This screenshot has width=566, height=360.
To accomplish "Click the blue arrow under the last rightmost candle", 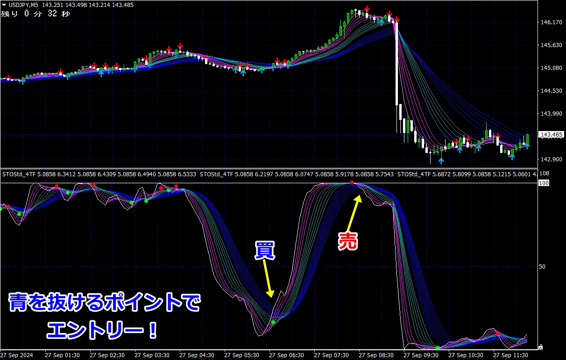I will tap(527, 146).
